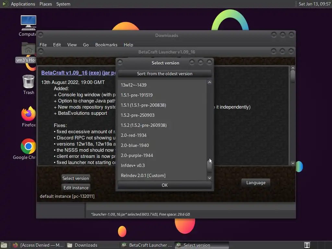Click OK in Select version dialog
332x249 pixels.
[x=164, y=185]
